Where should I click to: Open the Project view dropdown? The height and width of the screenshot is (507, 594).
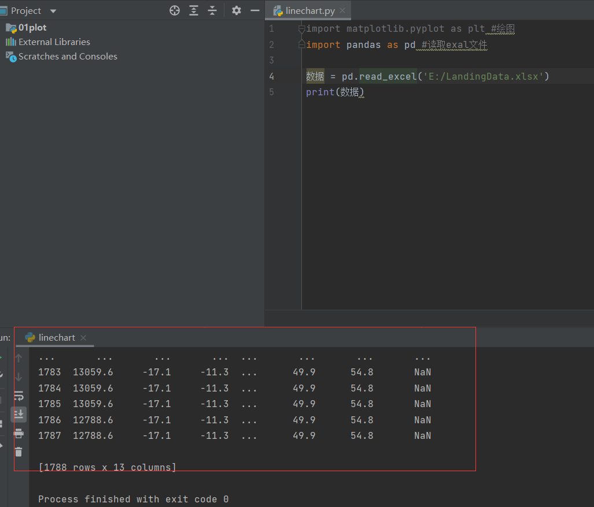pos(52,10)
